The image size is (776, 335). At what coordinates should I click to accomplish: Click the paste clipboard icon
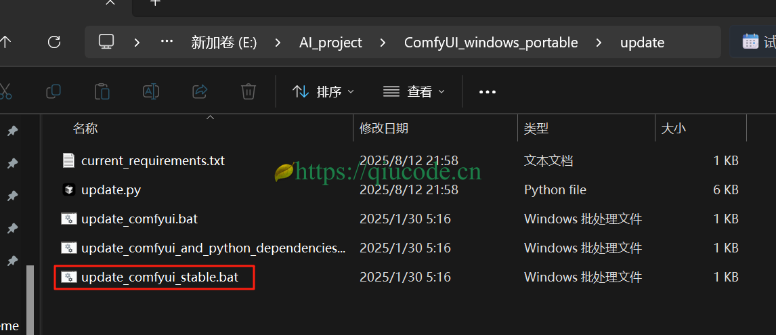(102, 91)
